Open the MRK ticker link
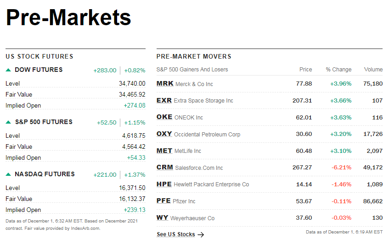The height and width of the screenshot is (244, 389). pos(165,84)
